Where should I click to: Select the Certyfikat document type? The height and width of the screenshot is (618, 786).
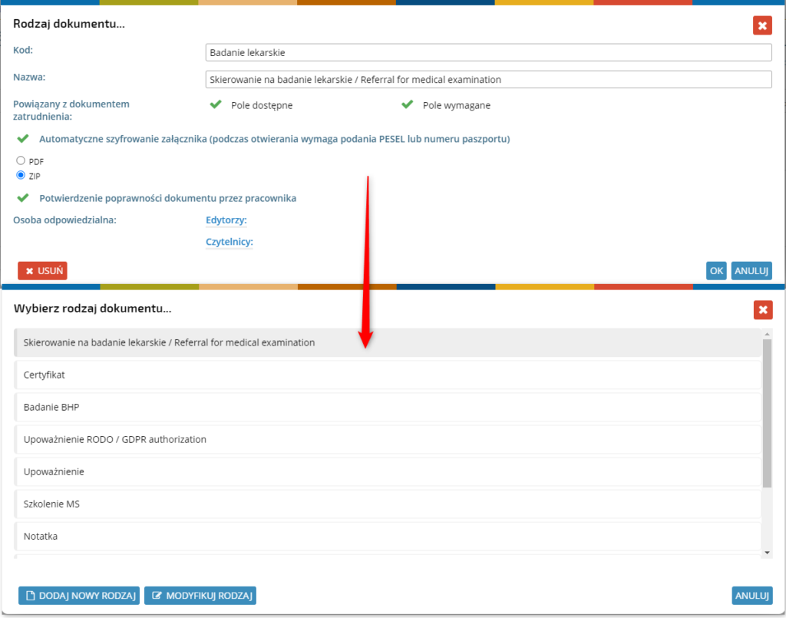[x=388, y=375]
